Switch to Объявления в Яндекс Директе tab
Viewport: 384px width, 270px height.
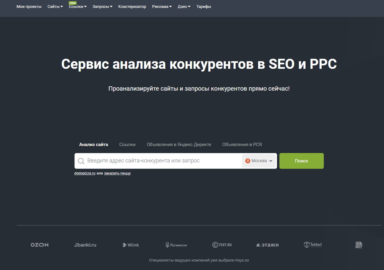tap(179, 145)
